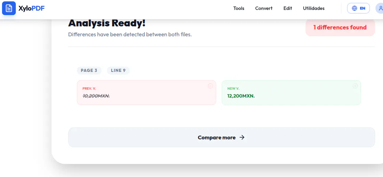Click the NEW V. label
The width and height of the screenshot is (383, 177).
point(233,88)
